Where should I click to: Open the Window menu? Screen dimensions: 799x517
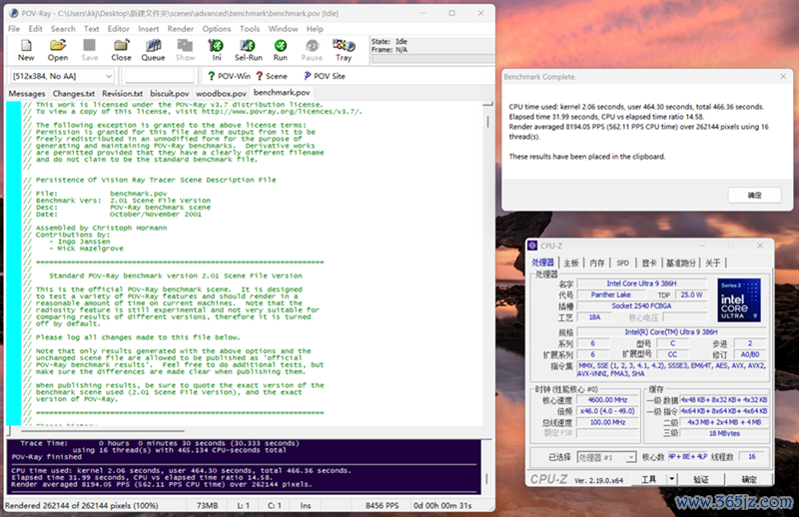[283, 29]
